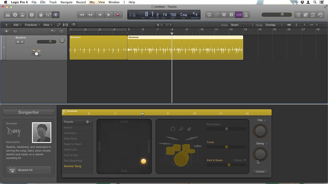Toggle Cycle mode in the control bar
Screen dimensions: 328x184
(x=209, y=15)
